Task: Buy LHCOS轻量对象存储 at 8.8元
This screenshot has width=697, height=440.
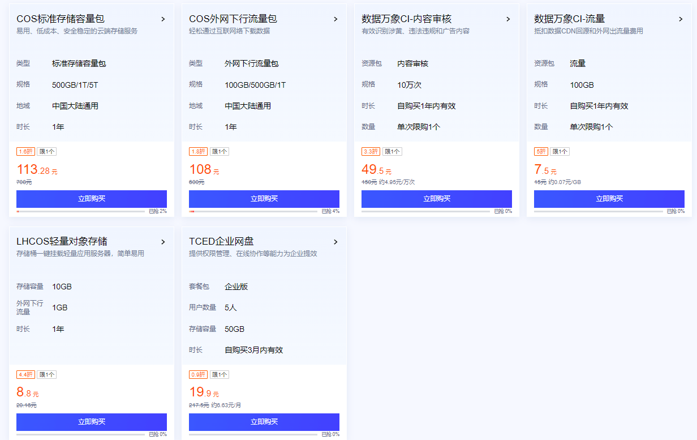Action: click(x=92, y=422)
